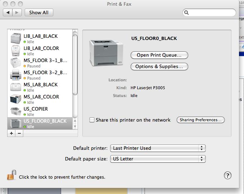
Task: Click scroll down arrow in printer list
Action: point(75,127)
